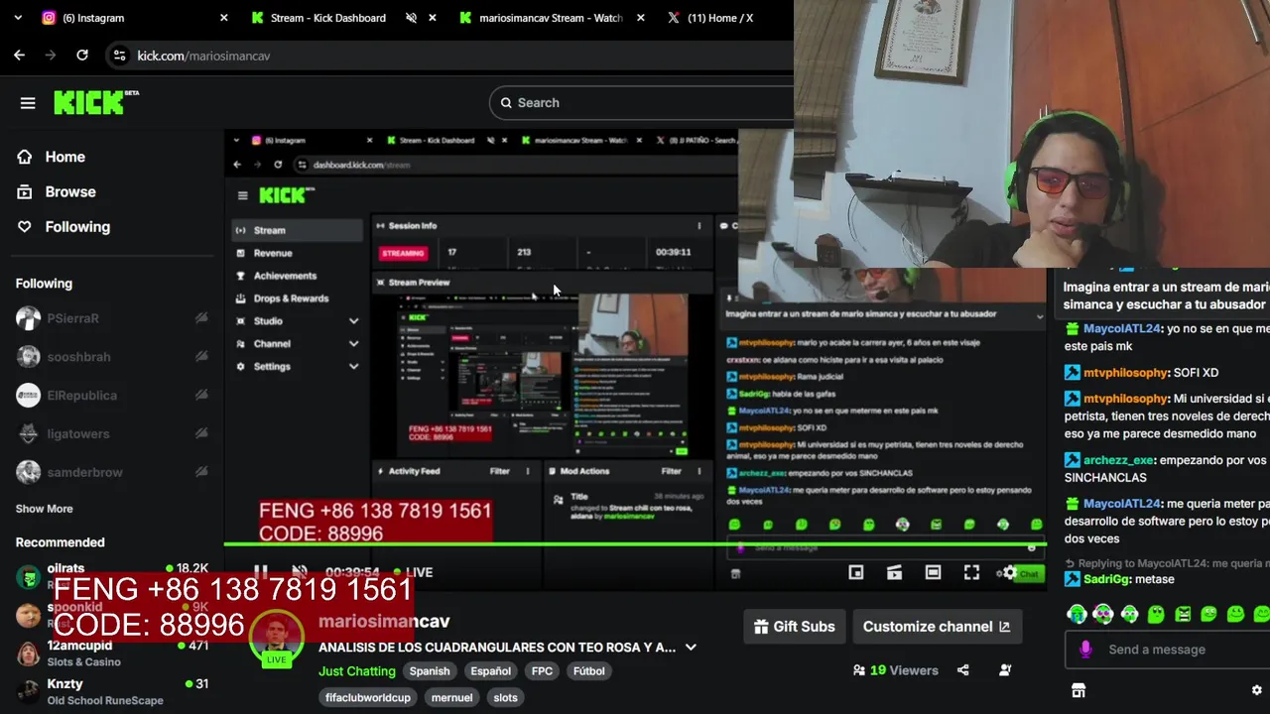Go back with browser back arrow
Viewport: 1270px width, 714px height.
coord(19,56)
